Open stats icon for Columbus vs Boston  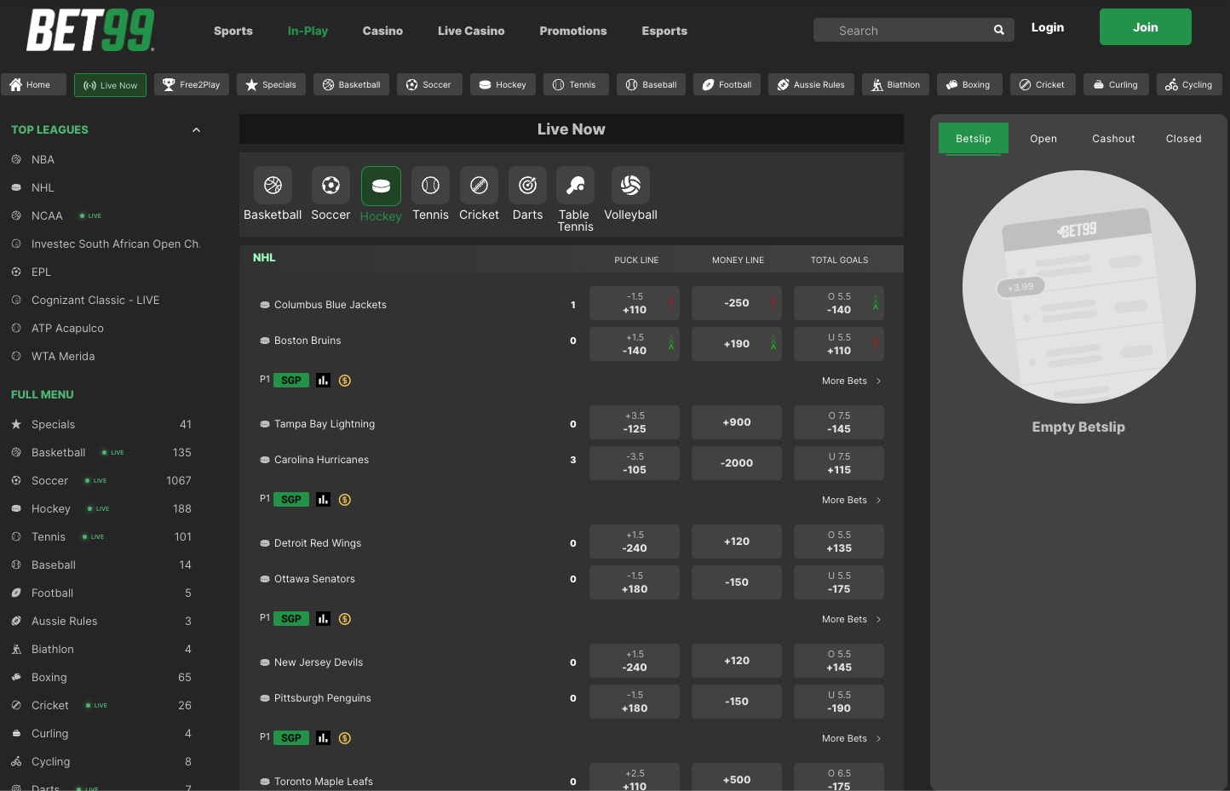click(323, 381)
